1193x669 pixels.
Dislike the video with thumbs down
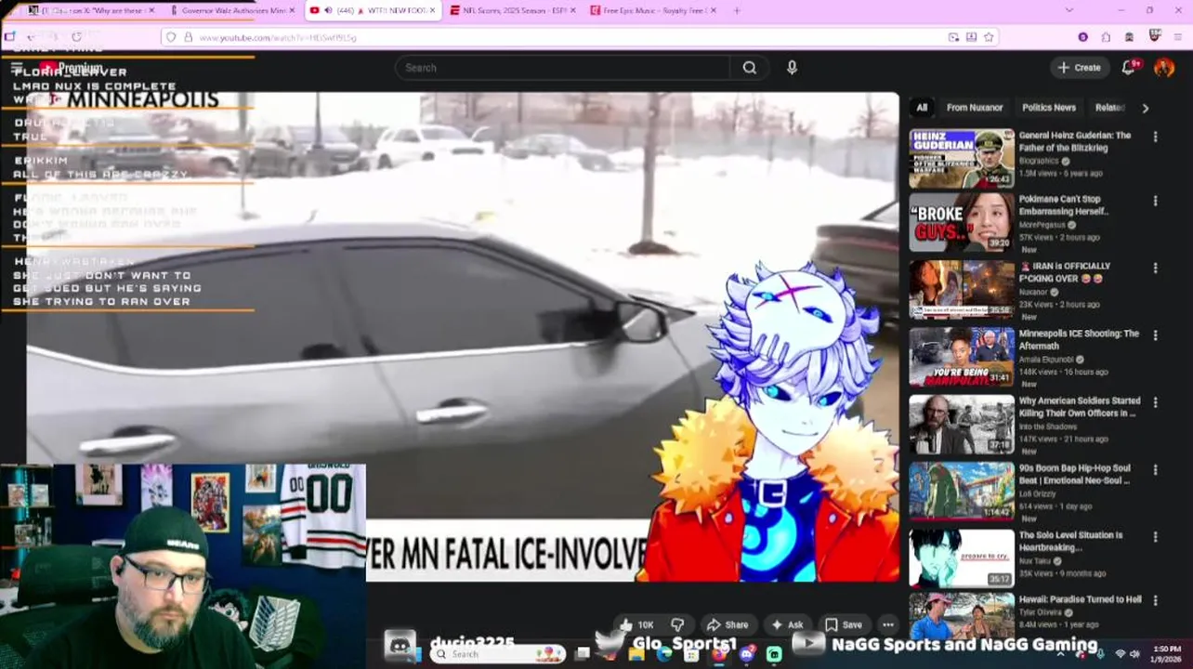tap(677, 624)
